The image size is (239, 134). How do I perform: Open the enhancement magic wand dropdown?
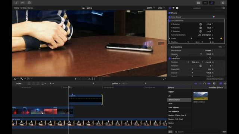pos(23,79)
